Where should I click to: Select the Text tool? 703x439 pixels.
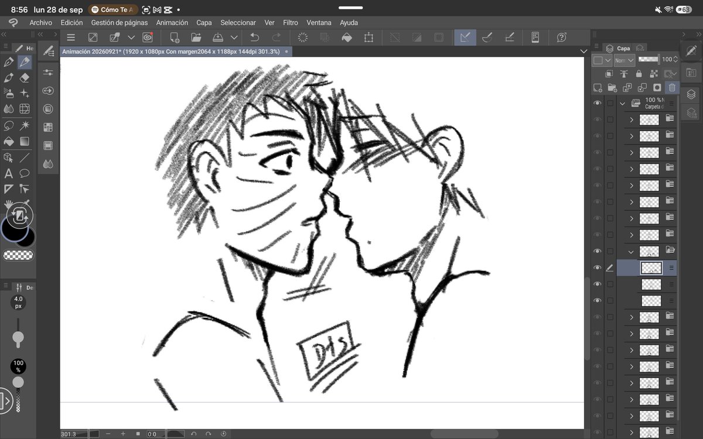9,173
